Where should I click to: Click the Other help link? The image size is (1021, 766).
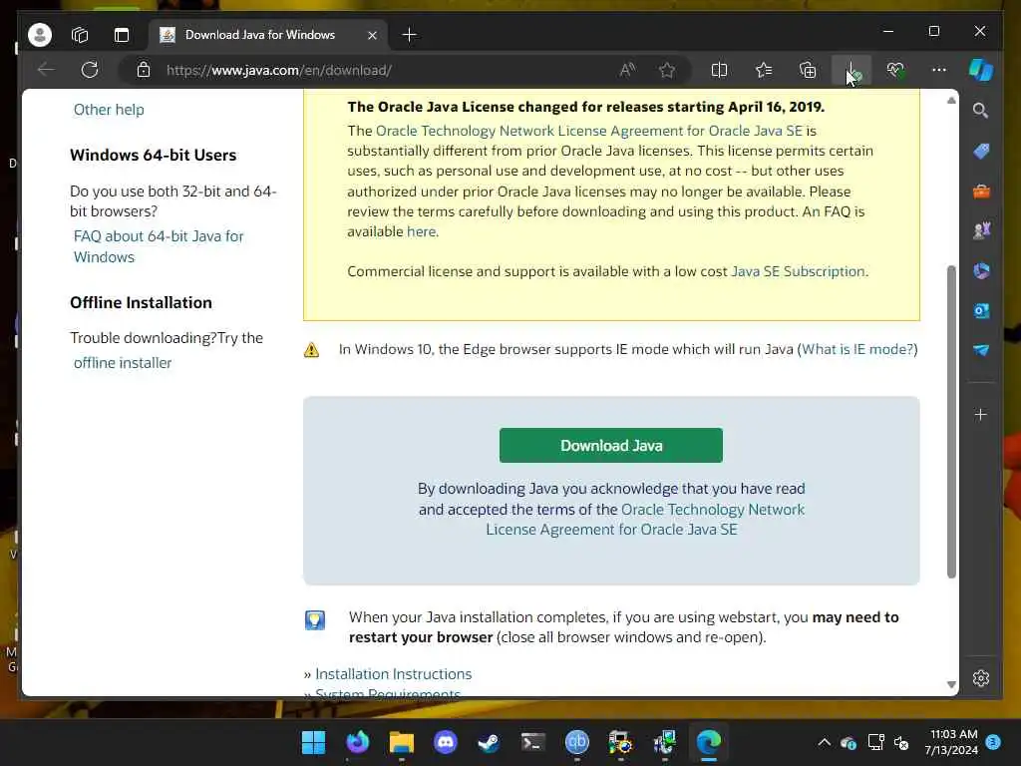tap(109, 110)
